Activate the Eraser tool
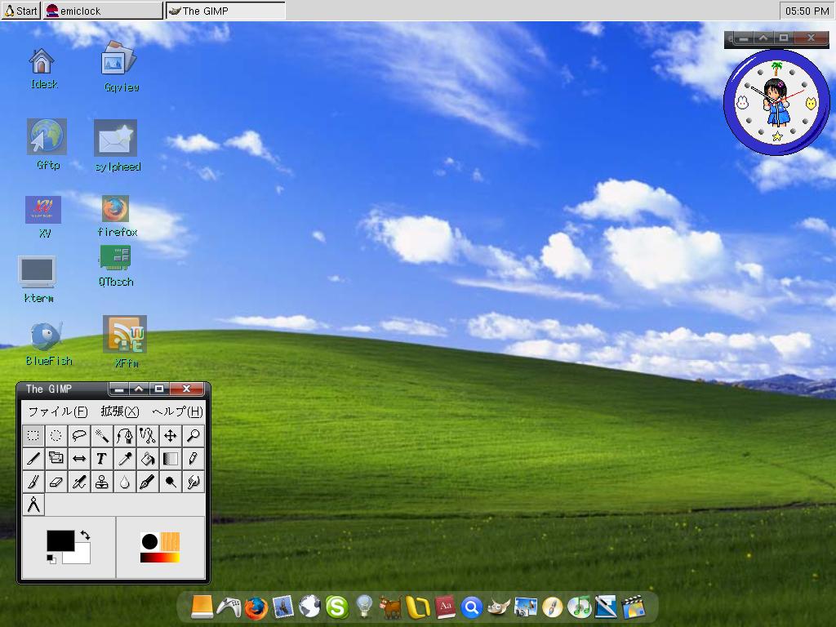 [56, 481]
